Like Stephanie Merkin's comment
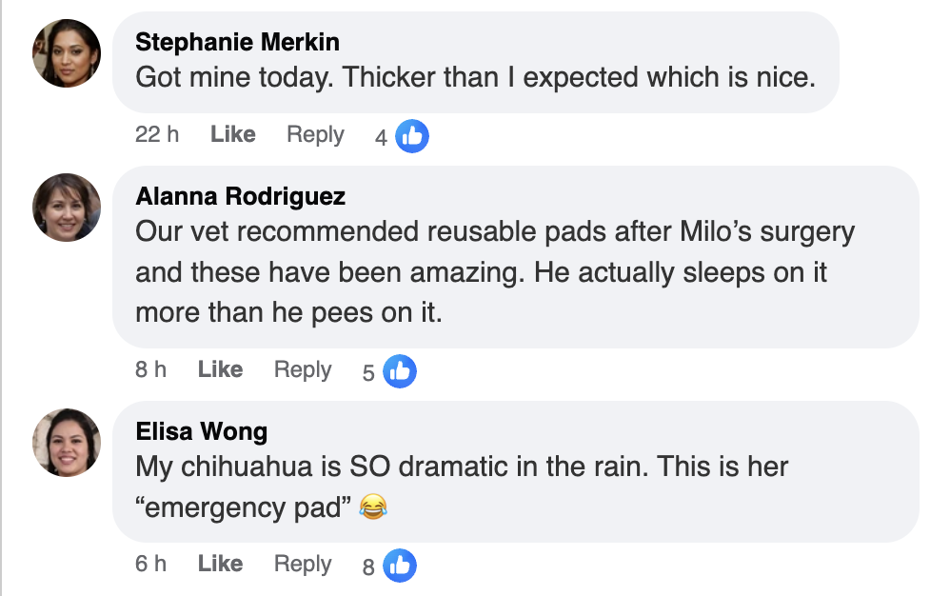 231,134
